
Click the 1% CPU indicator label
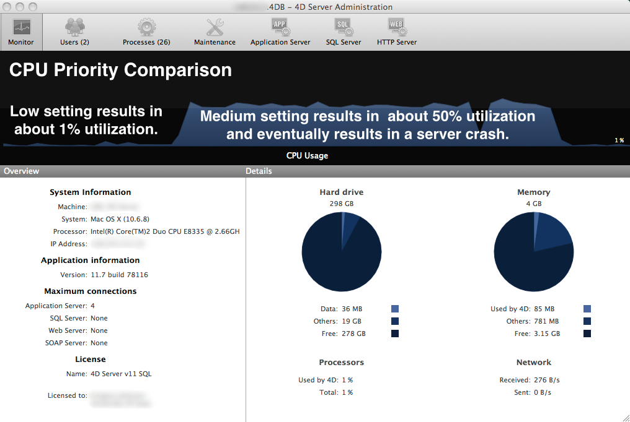click(x=619, y=140)
